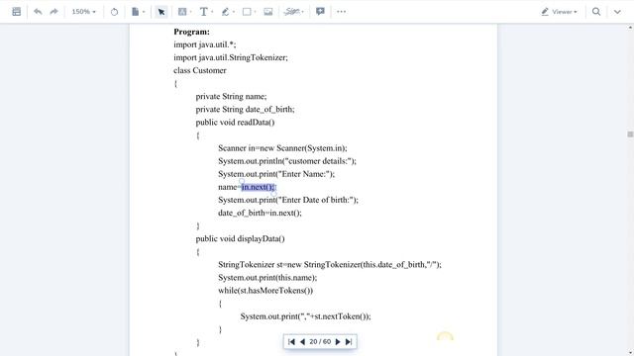This screenshot has width=634, height=356.
Task: Click 'import java.util.StringTokenizer;' line
Action: pyautogui.click(x=231, y=57)
